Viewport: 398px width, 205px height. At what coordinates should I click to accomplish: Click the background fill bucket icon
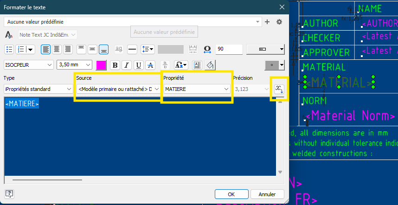[210, 65]
